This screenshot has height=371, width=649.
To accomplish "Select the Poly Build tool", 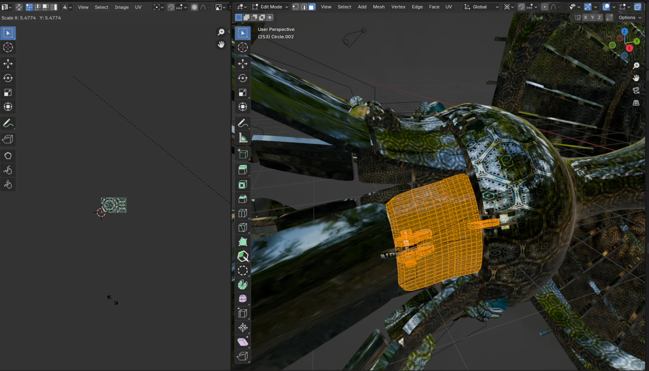I will point(243,242).
